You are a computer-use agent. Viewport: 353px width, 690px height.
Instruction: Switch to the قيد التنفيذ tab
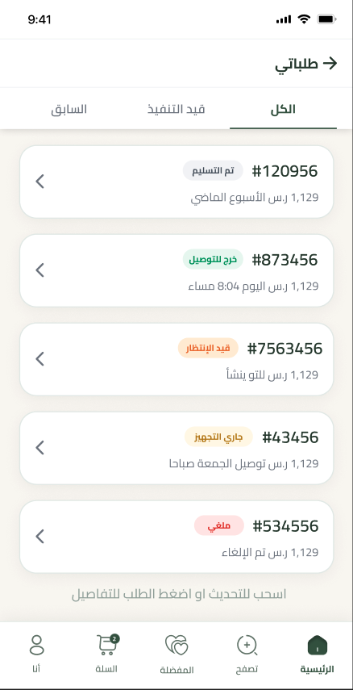pyautogui.click(x=176, y=109)
